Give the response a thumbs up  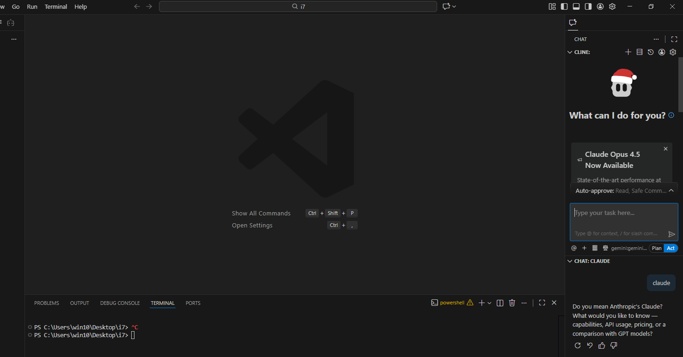602,345
